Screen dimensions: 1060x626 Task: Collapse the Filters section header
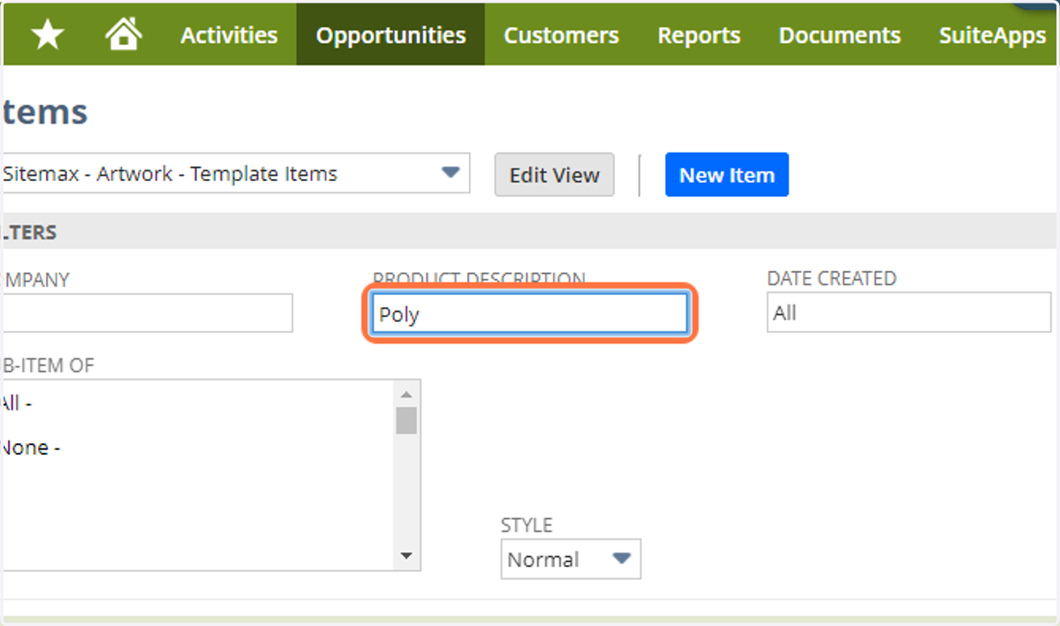pos(530,233)
